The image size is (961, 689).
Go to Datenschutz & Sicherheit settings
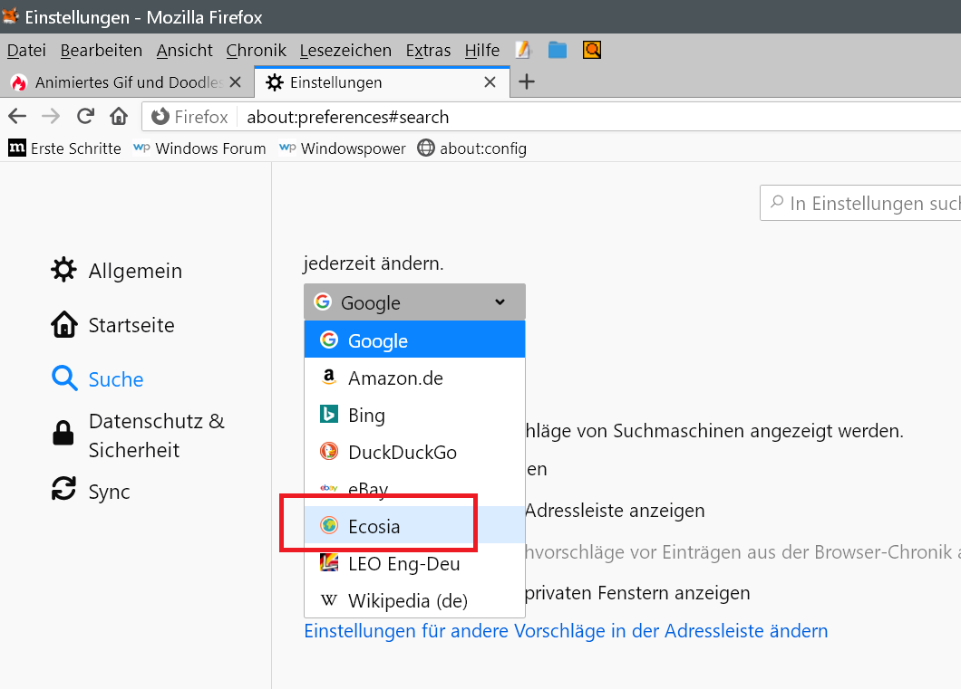(x=156, y=435)
